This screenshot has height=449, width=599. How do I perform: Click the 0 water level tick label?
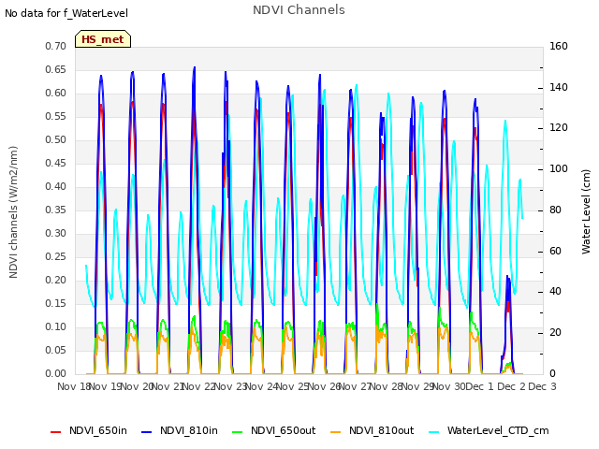click(552, 374)
